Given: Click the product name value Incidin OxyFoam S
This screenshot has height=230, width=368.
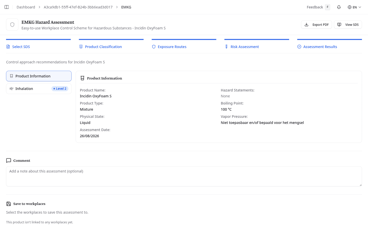Looking at the screenshot, I should pyautogui.click(x=96, y=96).
